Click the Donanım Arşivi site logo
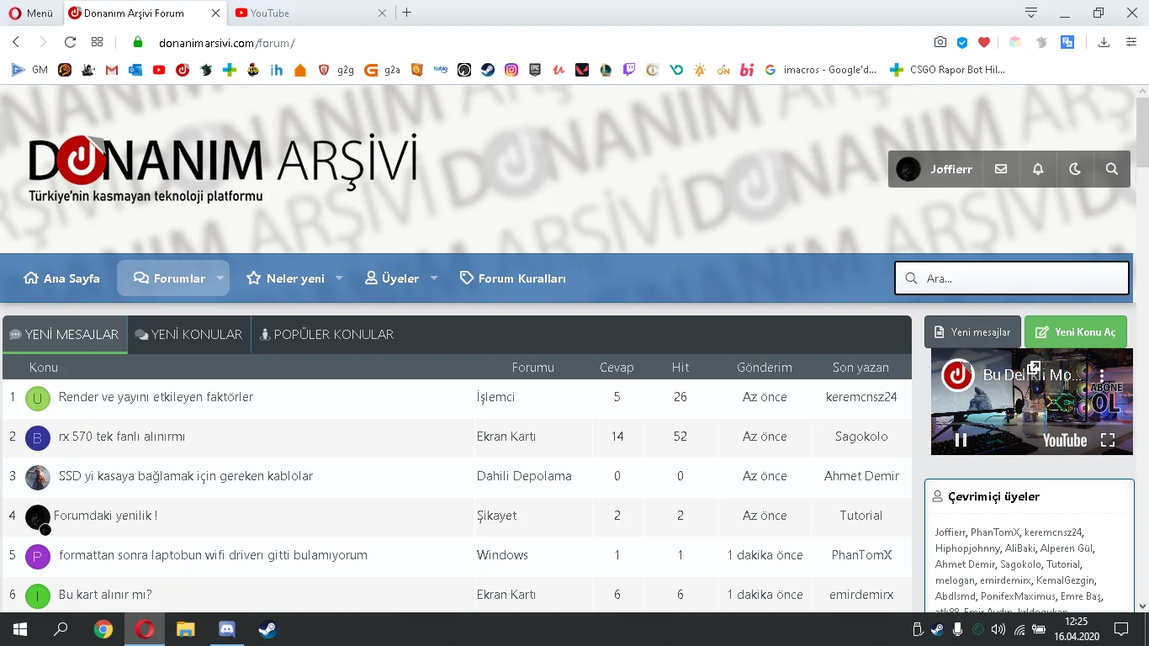Image resolution: width=1149 pixels, height=646 pixels. click(222, 167)
